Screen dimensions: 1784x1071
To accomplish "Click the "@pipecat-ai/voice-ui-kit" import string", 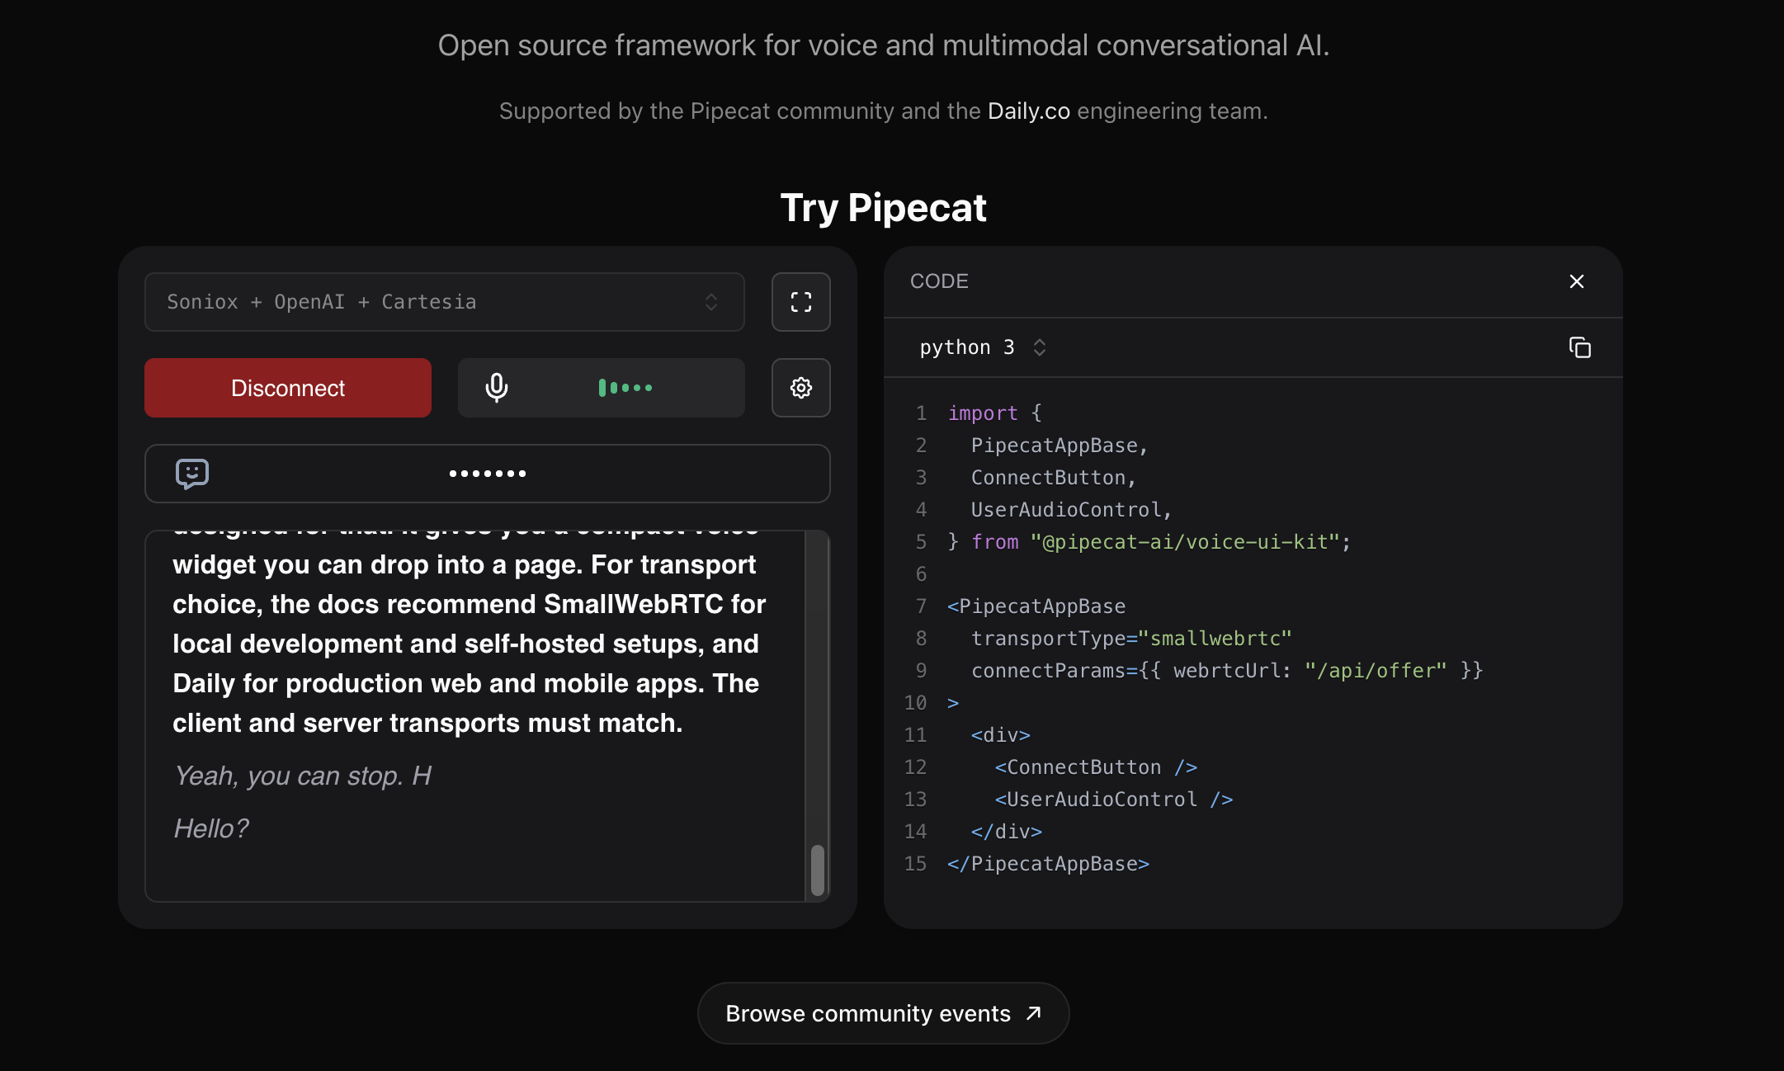I will click(1184, 542).
